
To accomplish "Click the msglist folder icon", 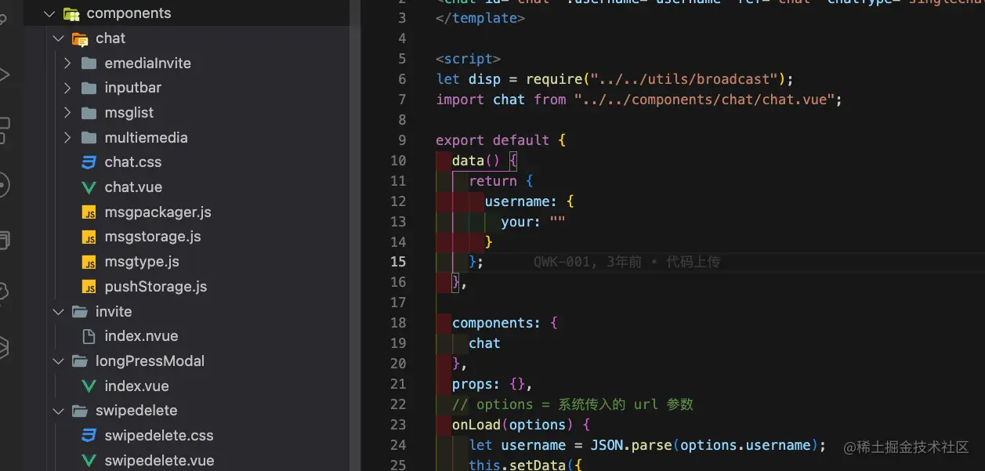I will tap(89, 113).
